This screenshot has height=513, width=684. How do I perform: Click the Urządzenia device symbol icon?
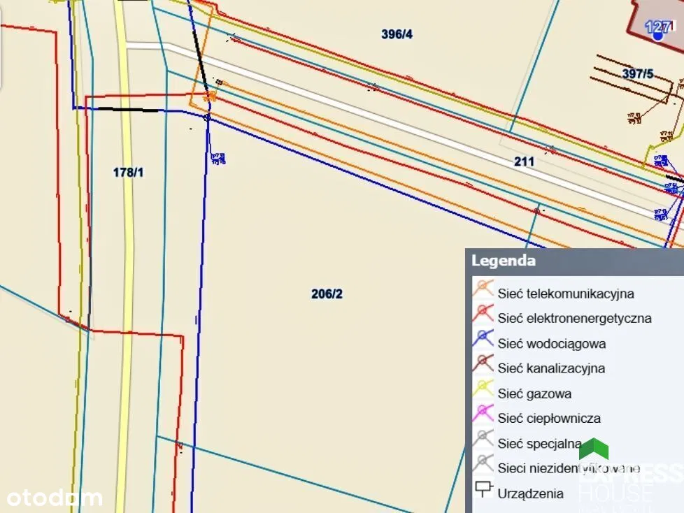pos(483,490)
